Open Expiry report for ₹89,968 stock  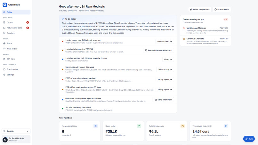point(165,90)
